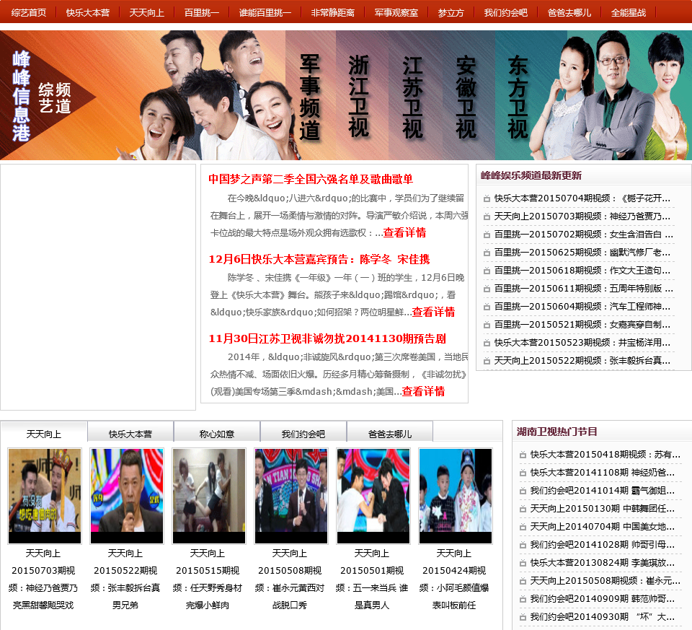
Task: Open thumbnail for 天天向上 20150501期
Action: pos(373,496)
